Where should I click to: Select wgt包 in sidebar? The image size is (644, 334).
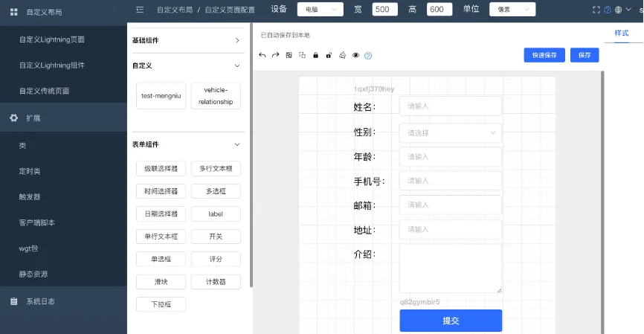(28, 248)
